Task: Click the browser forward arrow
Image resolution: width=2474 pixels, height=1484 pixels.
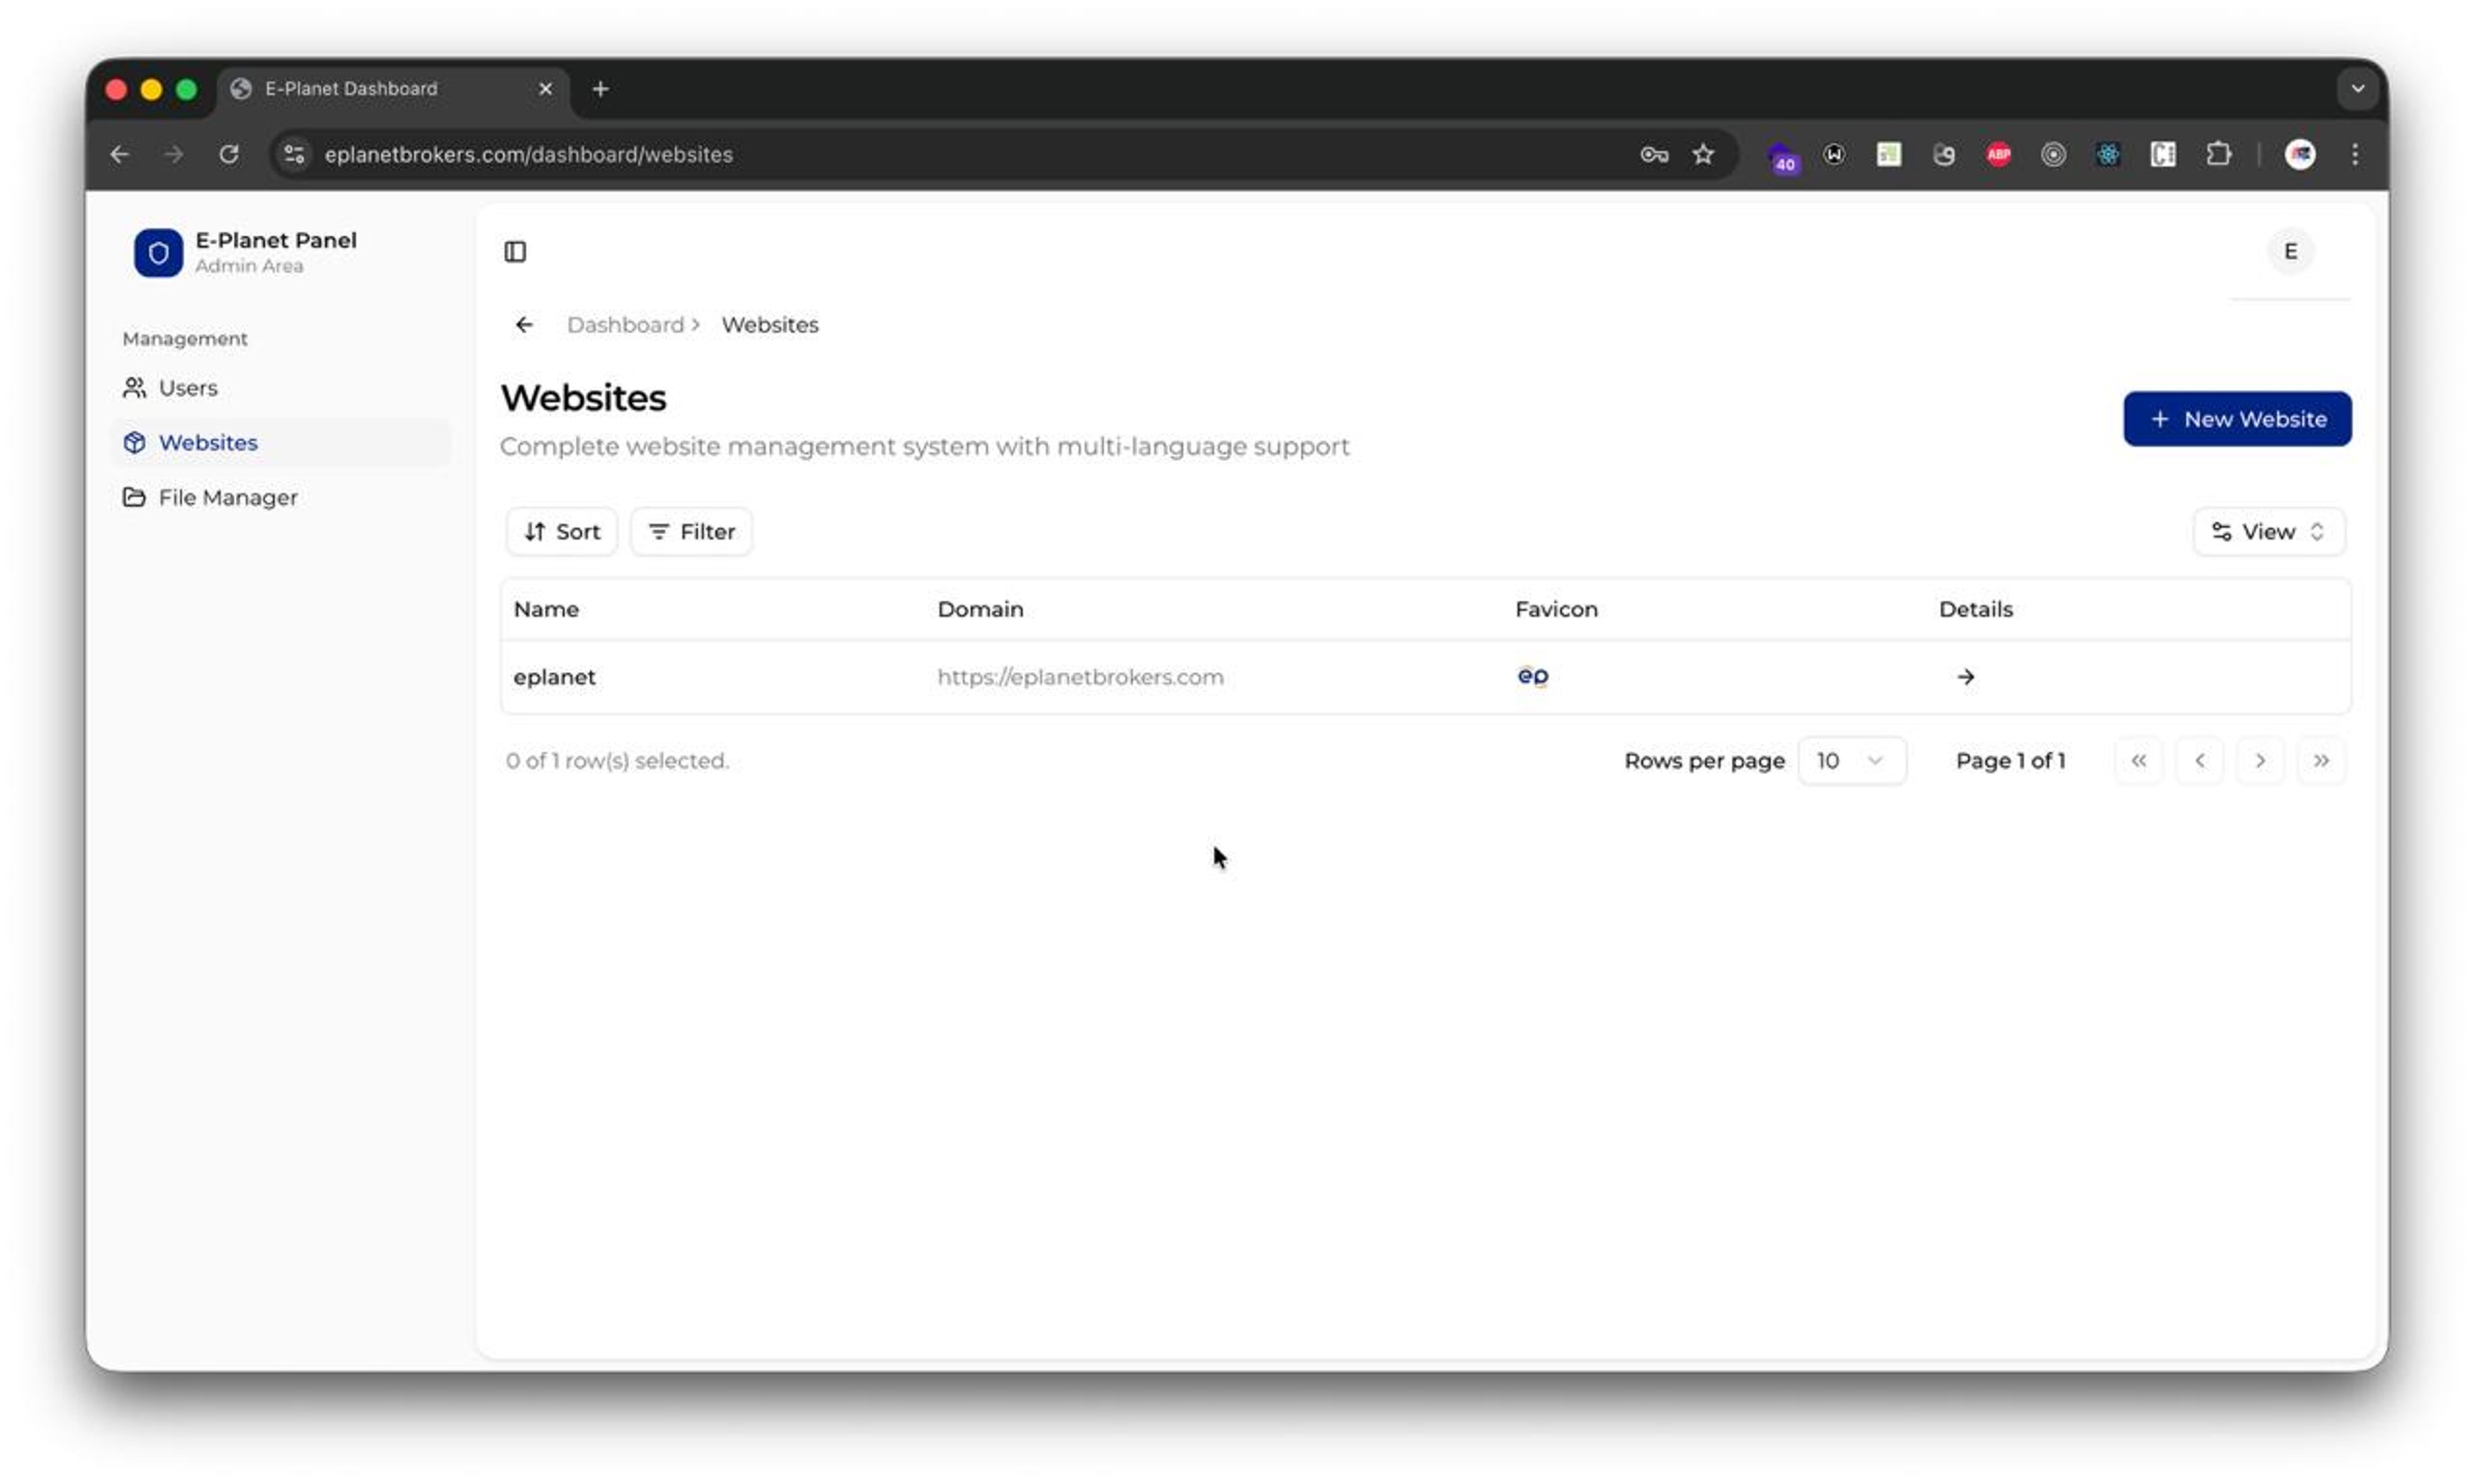Action: click(x=174, y=154)
